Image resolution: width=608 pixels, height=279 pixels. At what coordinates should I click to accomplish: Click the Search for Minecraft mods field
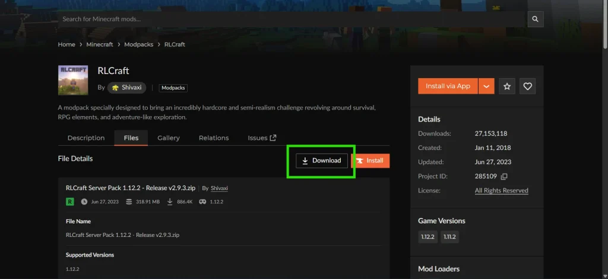pyautogui.click(x=291, y=19)
